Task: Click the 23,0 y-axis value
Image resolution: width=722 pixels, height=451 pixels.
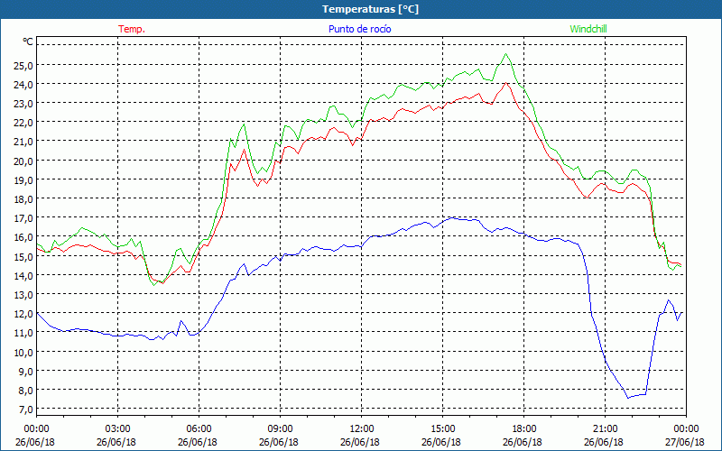Action: click(23, 104)
